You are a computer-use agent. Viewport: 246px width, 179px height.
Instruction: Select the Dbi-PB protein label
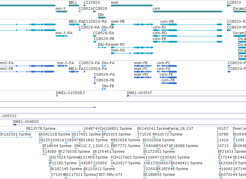108,86
